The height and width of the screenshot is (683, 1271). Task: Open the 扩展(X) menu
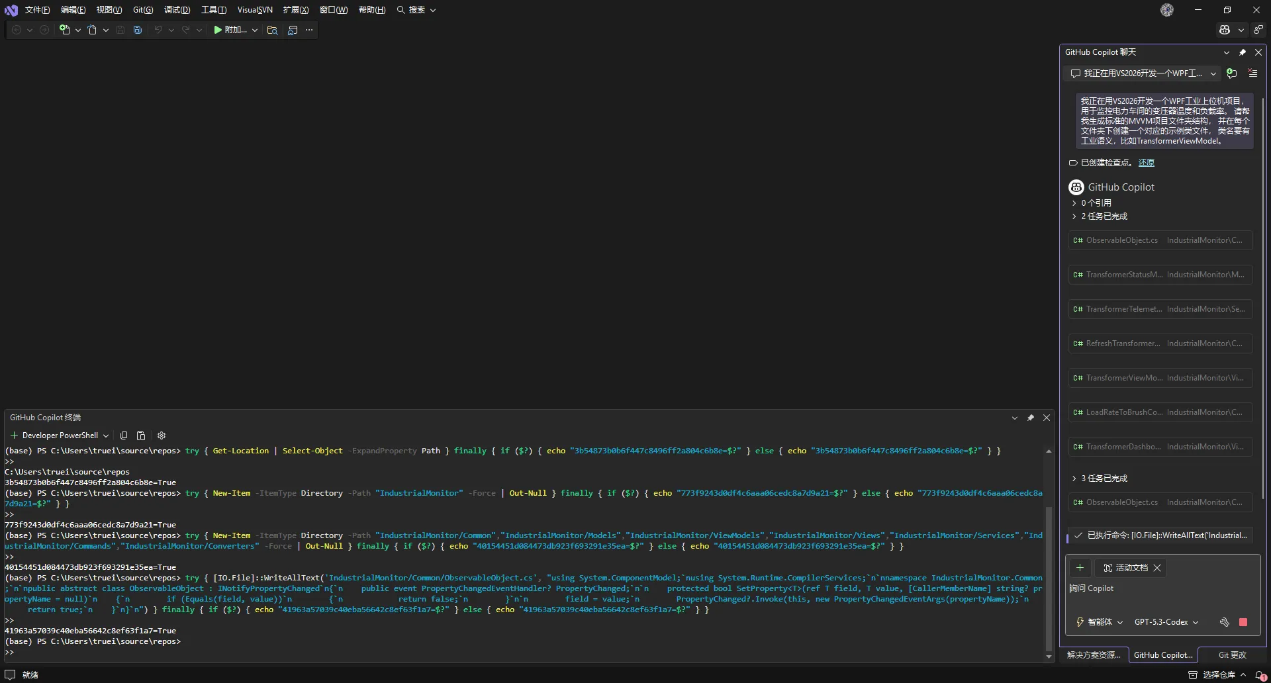tap(295, 10)
